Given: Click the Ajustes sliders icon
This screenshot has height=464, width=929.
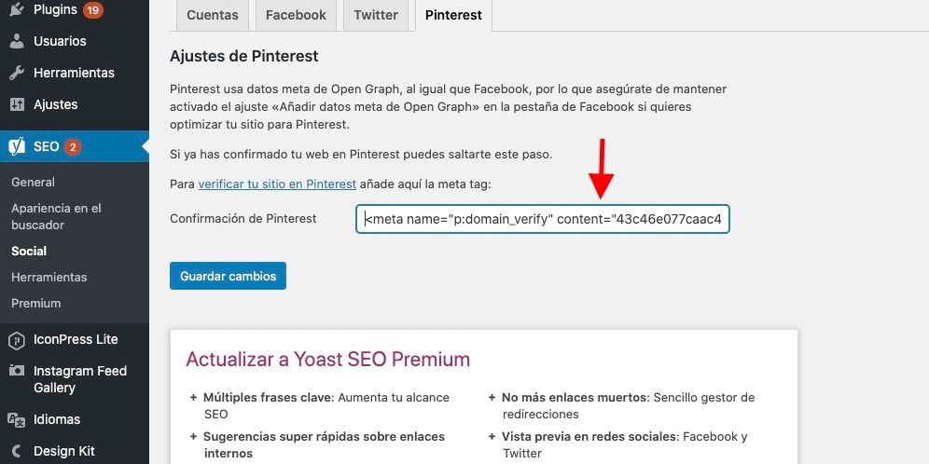Looking at the screenshot, I should point(17,104).
